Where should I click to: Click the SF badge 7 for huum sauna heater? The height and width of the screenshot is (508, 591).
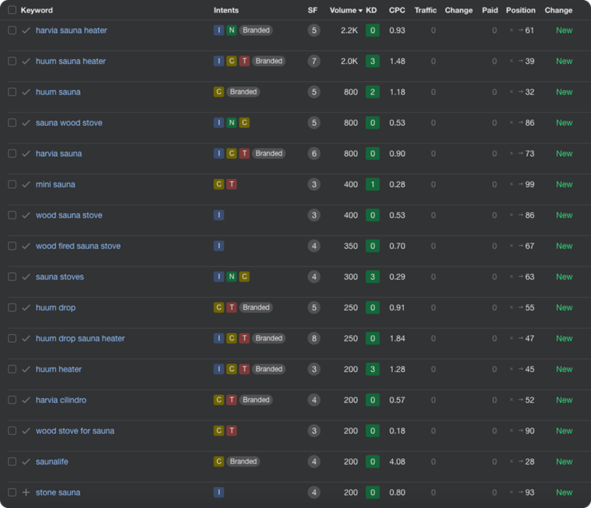314,62
